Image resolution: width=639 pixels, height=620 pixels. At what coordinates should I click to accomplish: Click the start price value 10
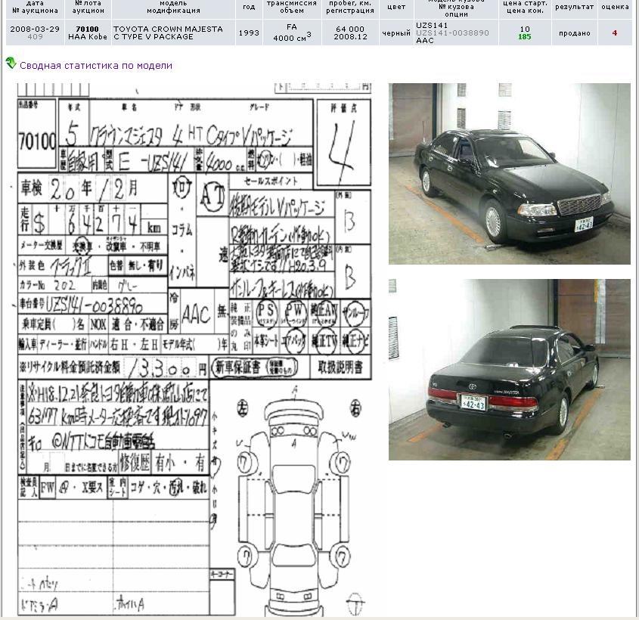tap(525, 29)
